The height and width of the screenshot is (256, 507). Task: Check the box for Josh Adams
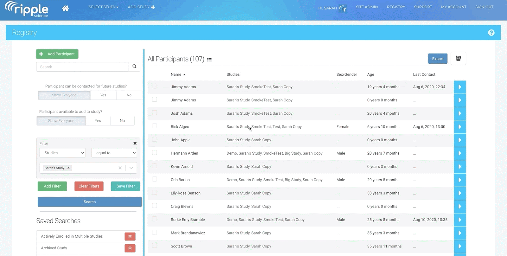click(x=155, y=113)
